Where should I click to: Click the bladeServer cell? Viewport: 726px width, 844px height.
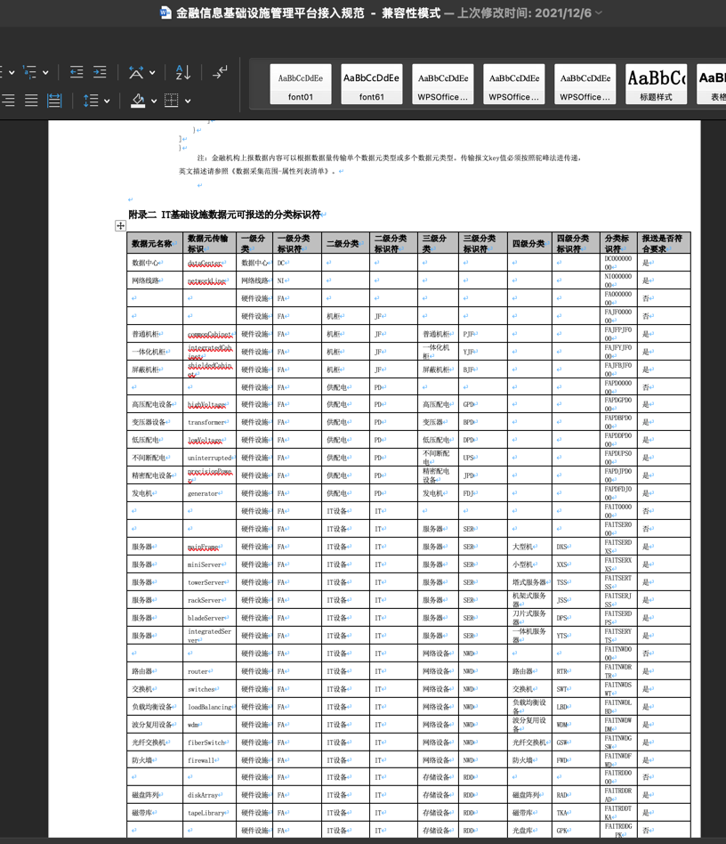point(210,617)
